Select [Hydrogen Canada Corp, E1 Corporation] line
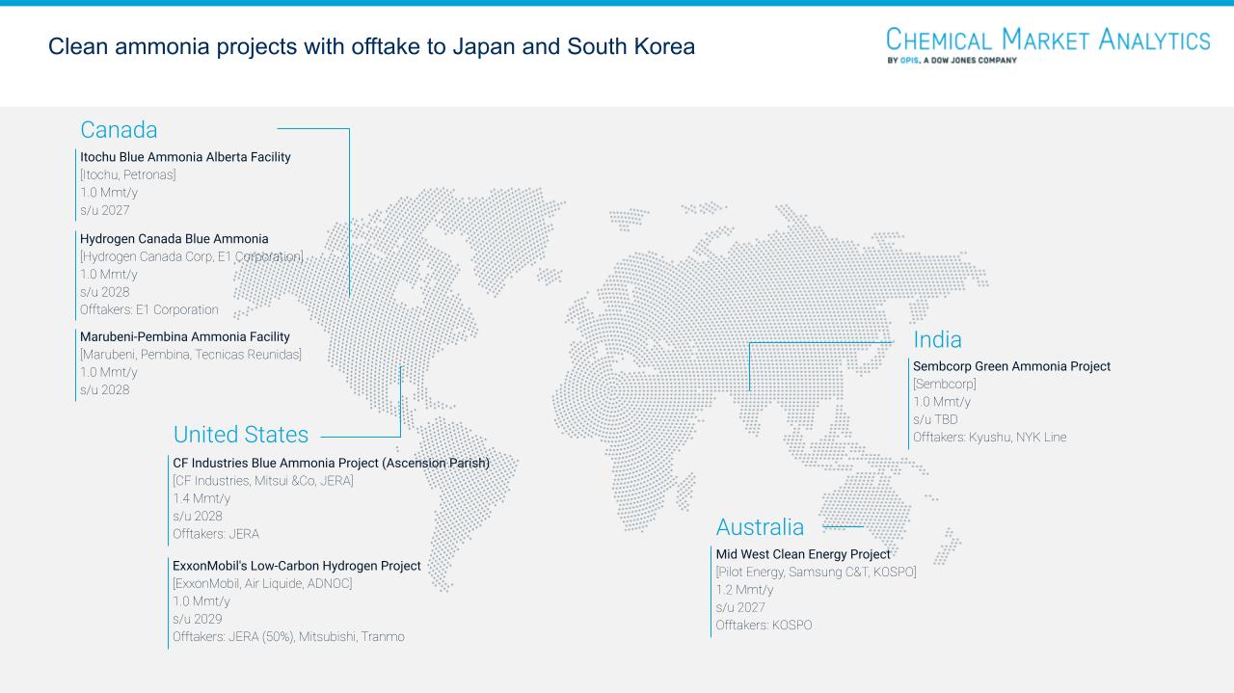1234x693 pixels. point(191,256)
